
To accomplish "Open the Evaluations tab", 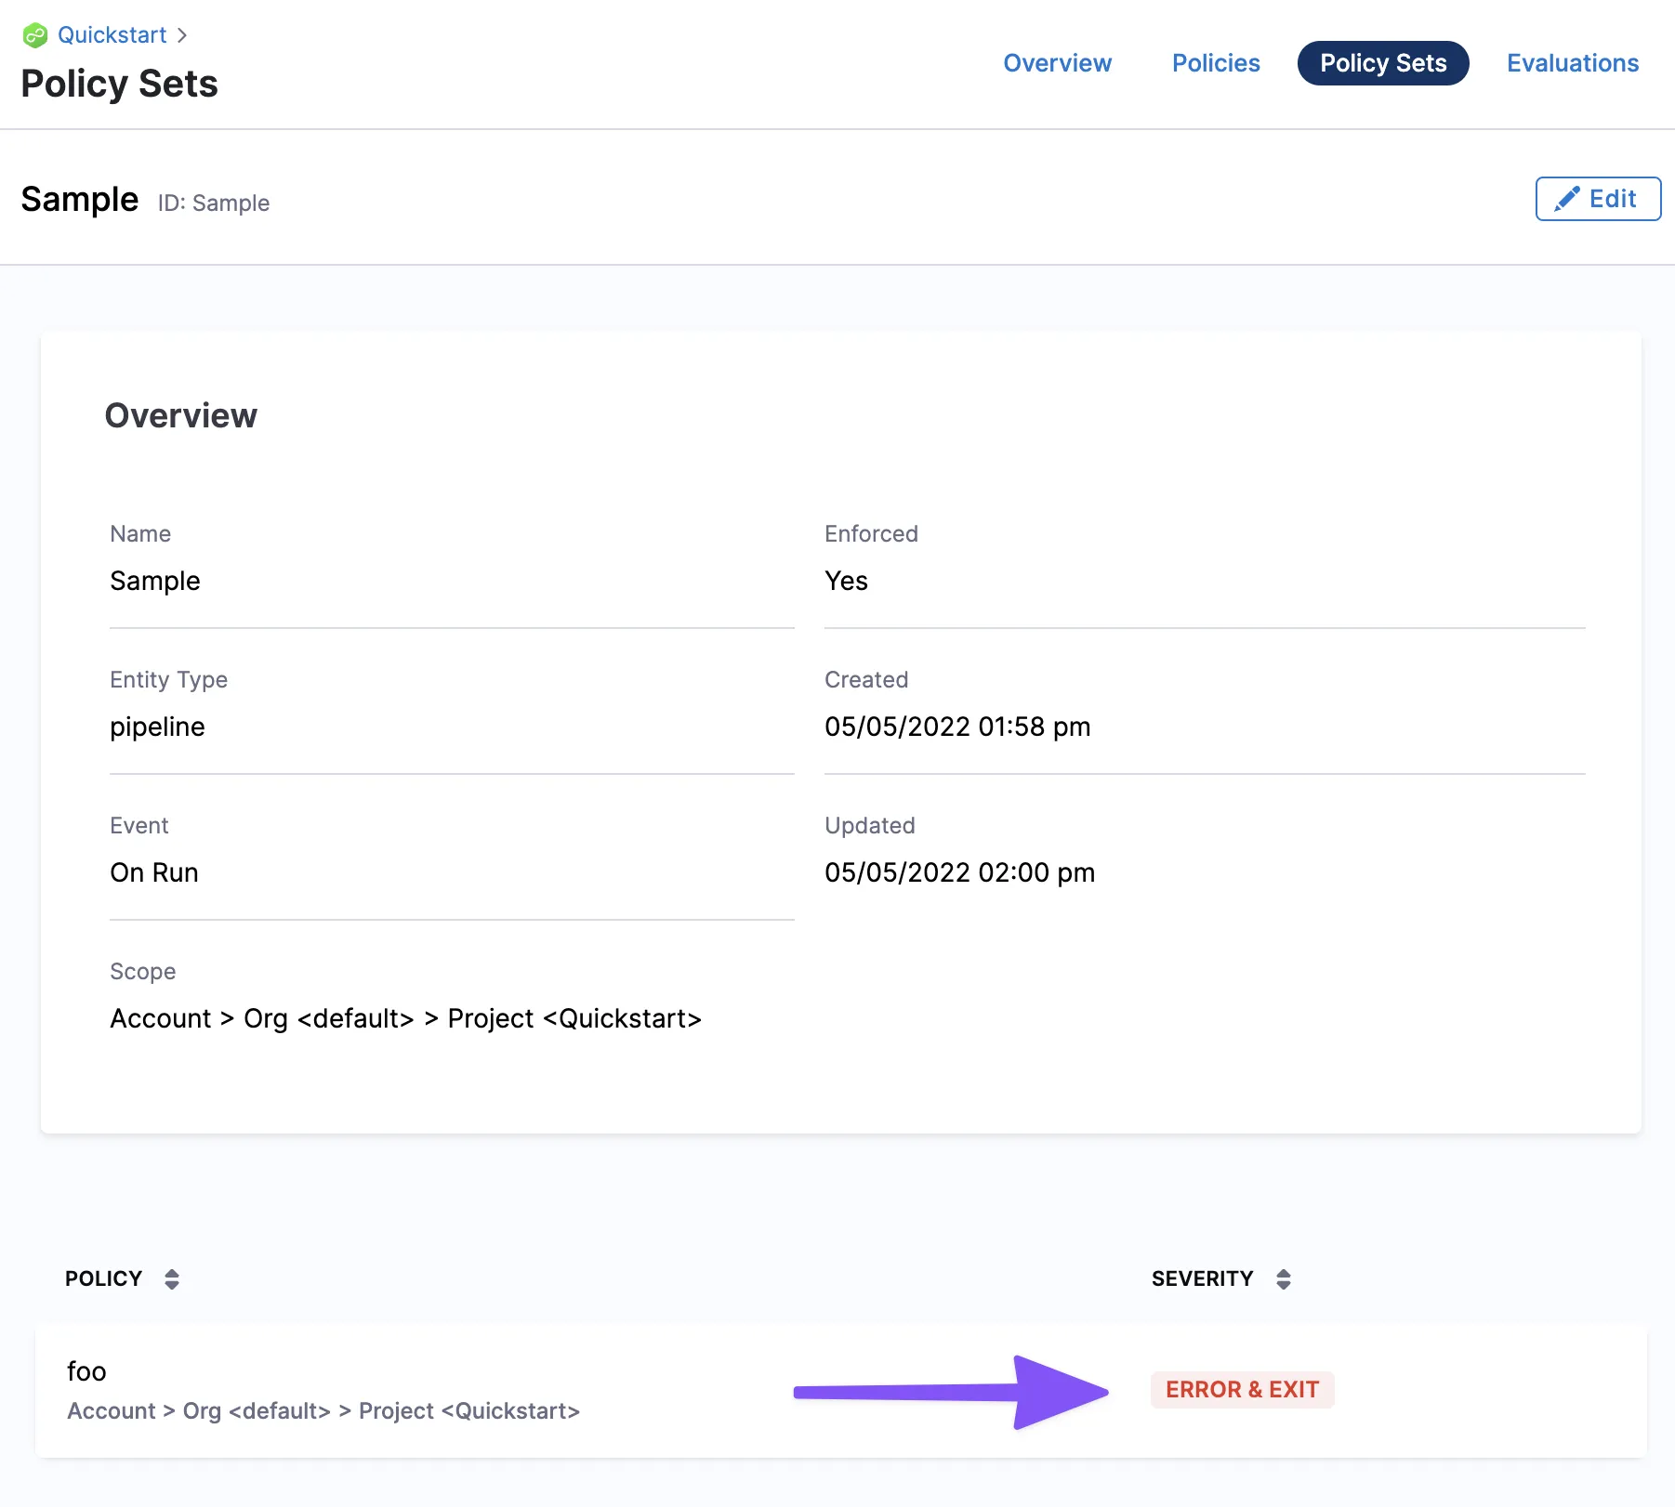I will 1573,63.
